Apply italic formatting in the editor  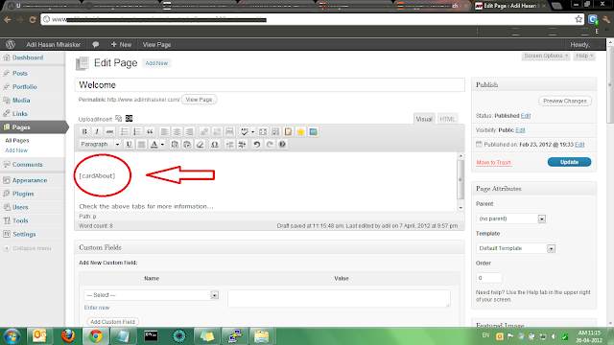(97, 132)
